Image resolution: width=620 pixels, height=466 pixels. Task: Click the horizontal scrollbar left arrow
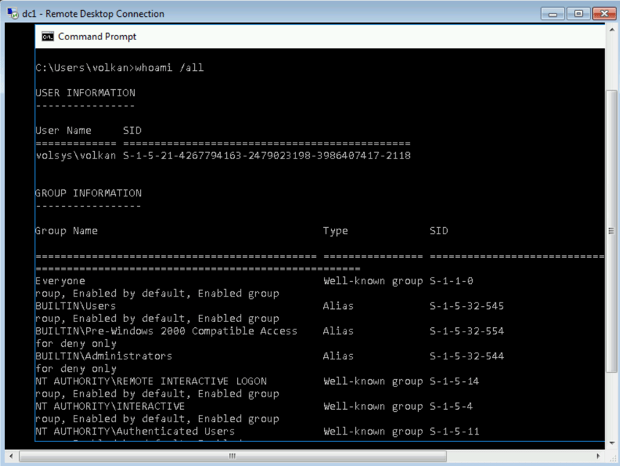tap(9, 457)
